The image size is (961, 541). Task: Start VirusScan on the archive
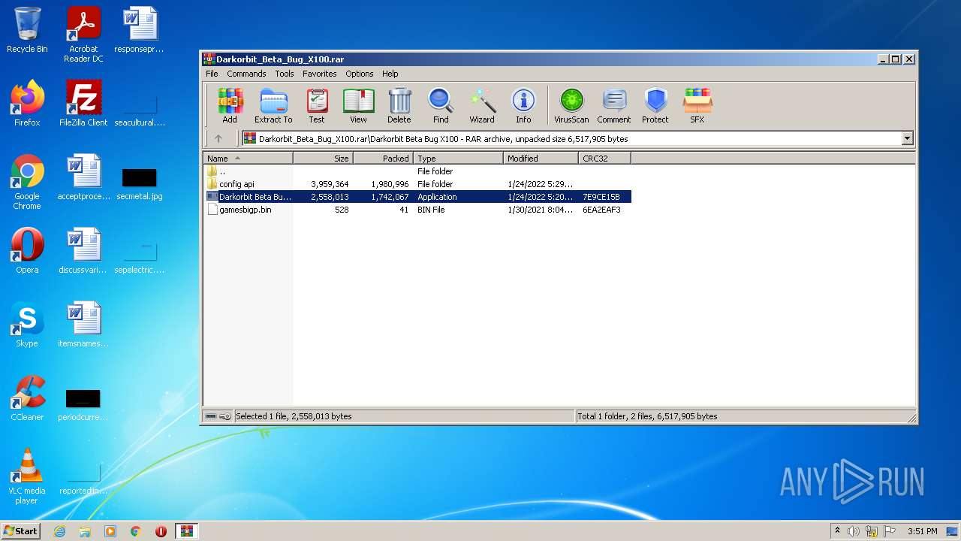point(571,105)
